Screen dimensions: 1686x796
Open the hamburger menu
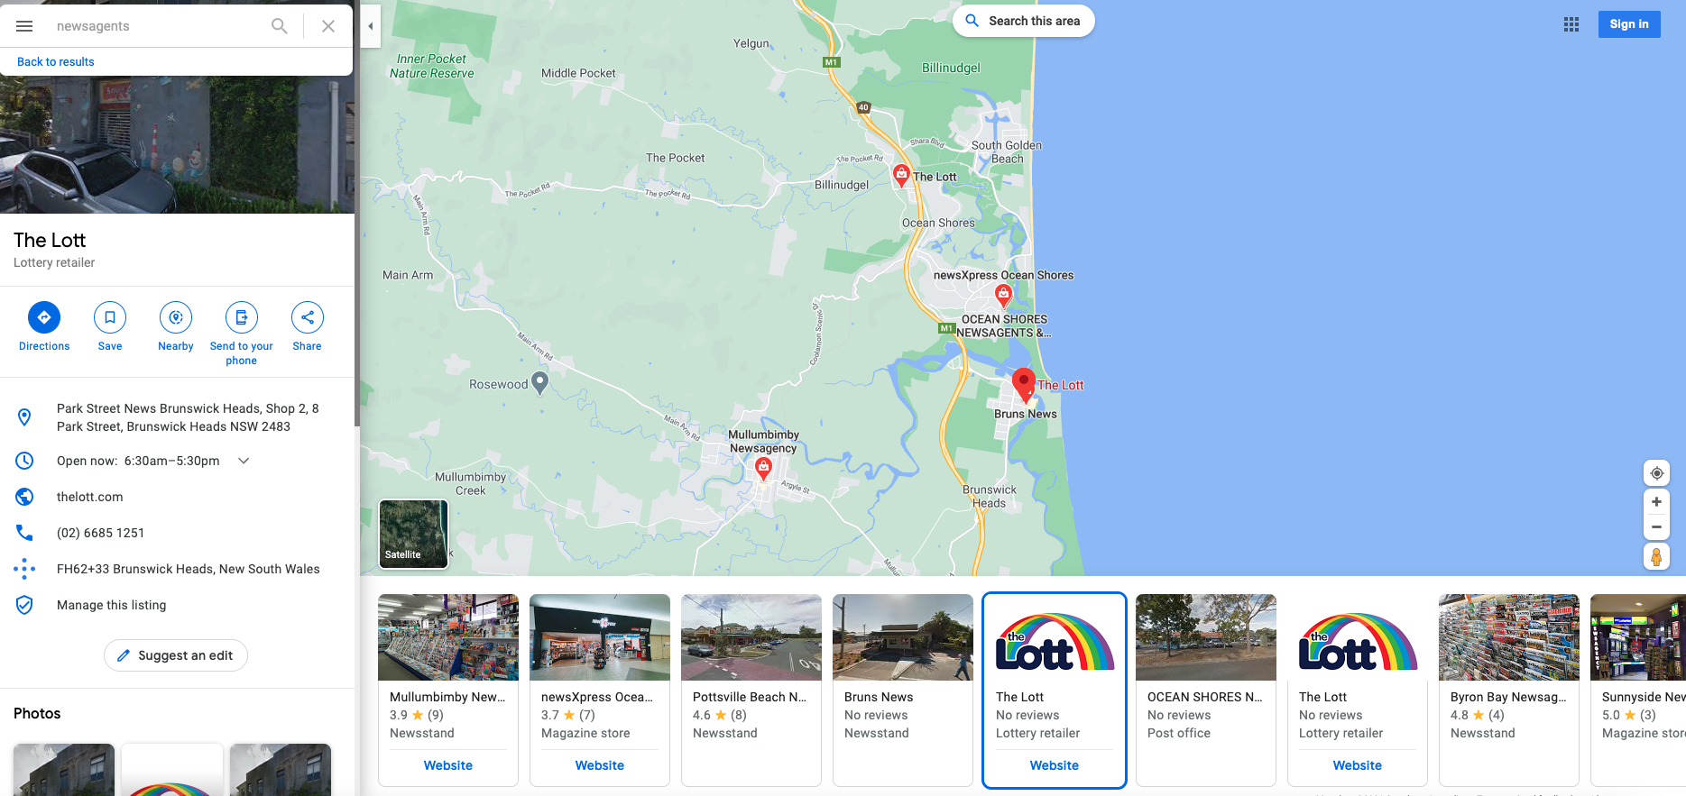24,26
